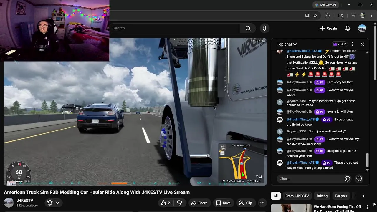The image size is (377, 212).
Task: Open the browser media controls icon
Action: pos(354,16)
